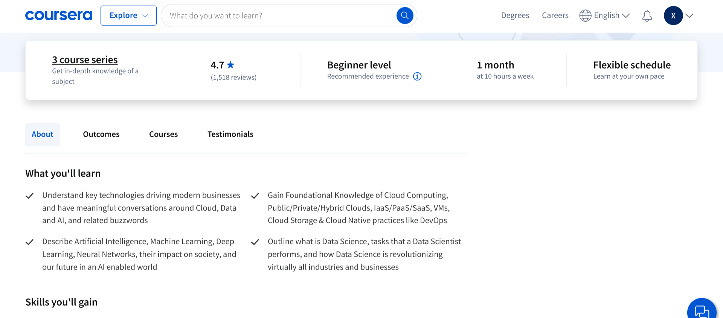This screenshot has width=723, height=318.
Task: Click the Coursera logo
Action: pos(58,15)
